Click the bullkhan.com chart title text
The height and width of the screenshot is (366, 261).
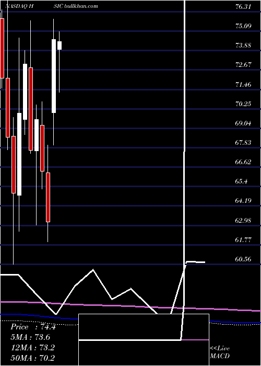click(x=80, y=6)
